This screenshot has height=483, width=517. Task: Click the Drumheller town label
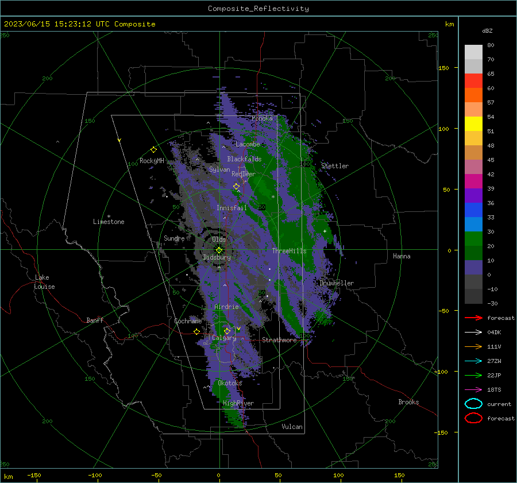pos(337,283)
